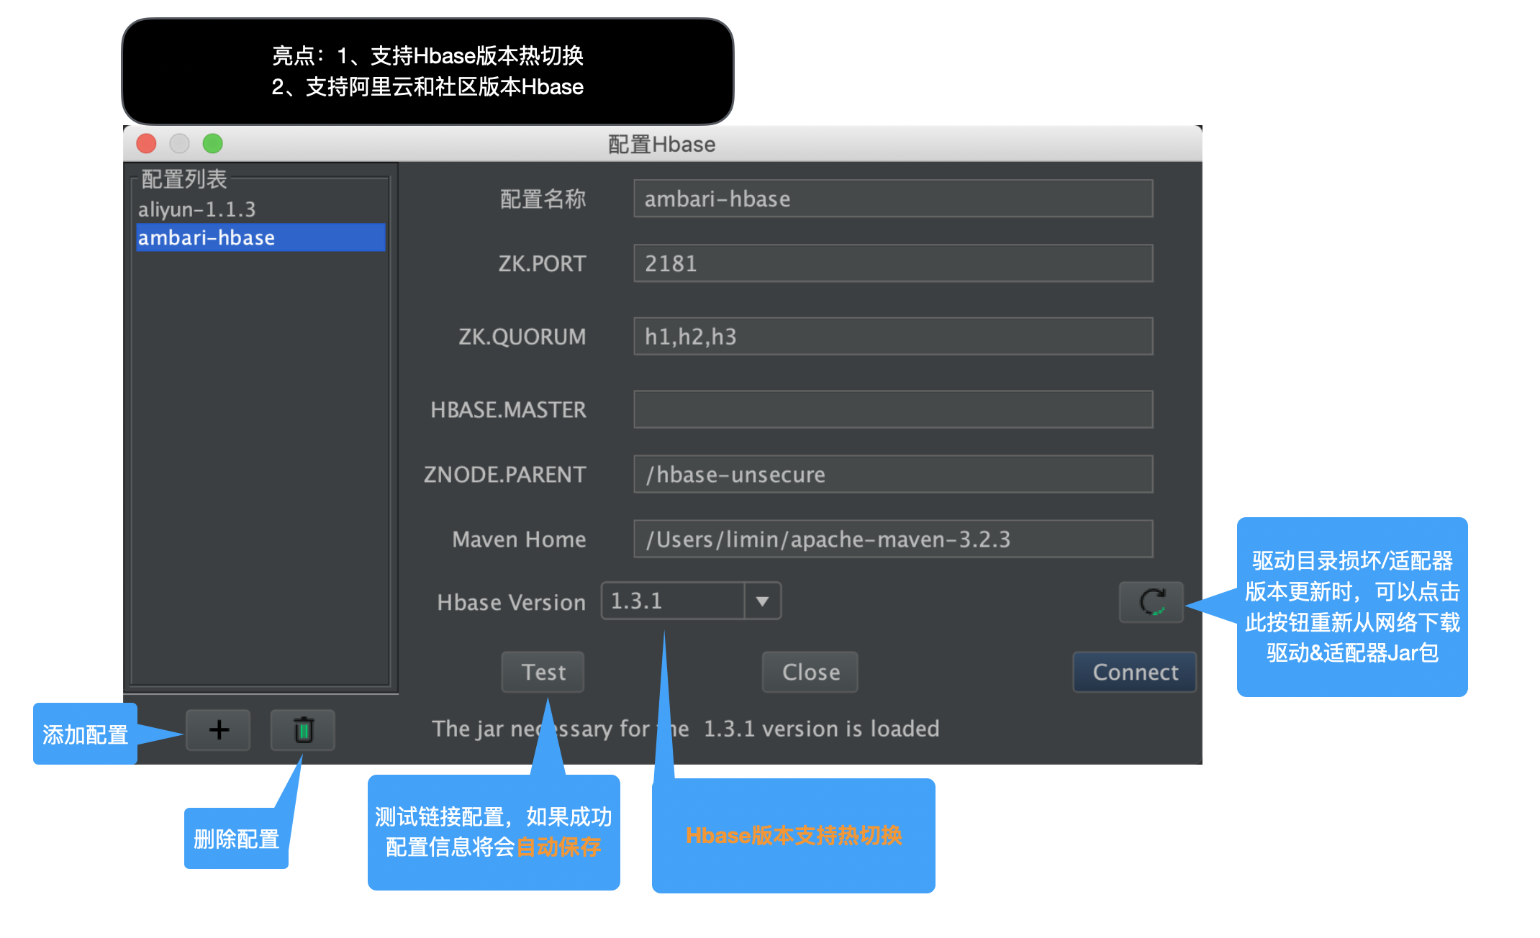1540x938 pixels.
Task: Click the red close traffic light
Action: point(146,143)
